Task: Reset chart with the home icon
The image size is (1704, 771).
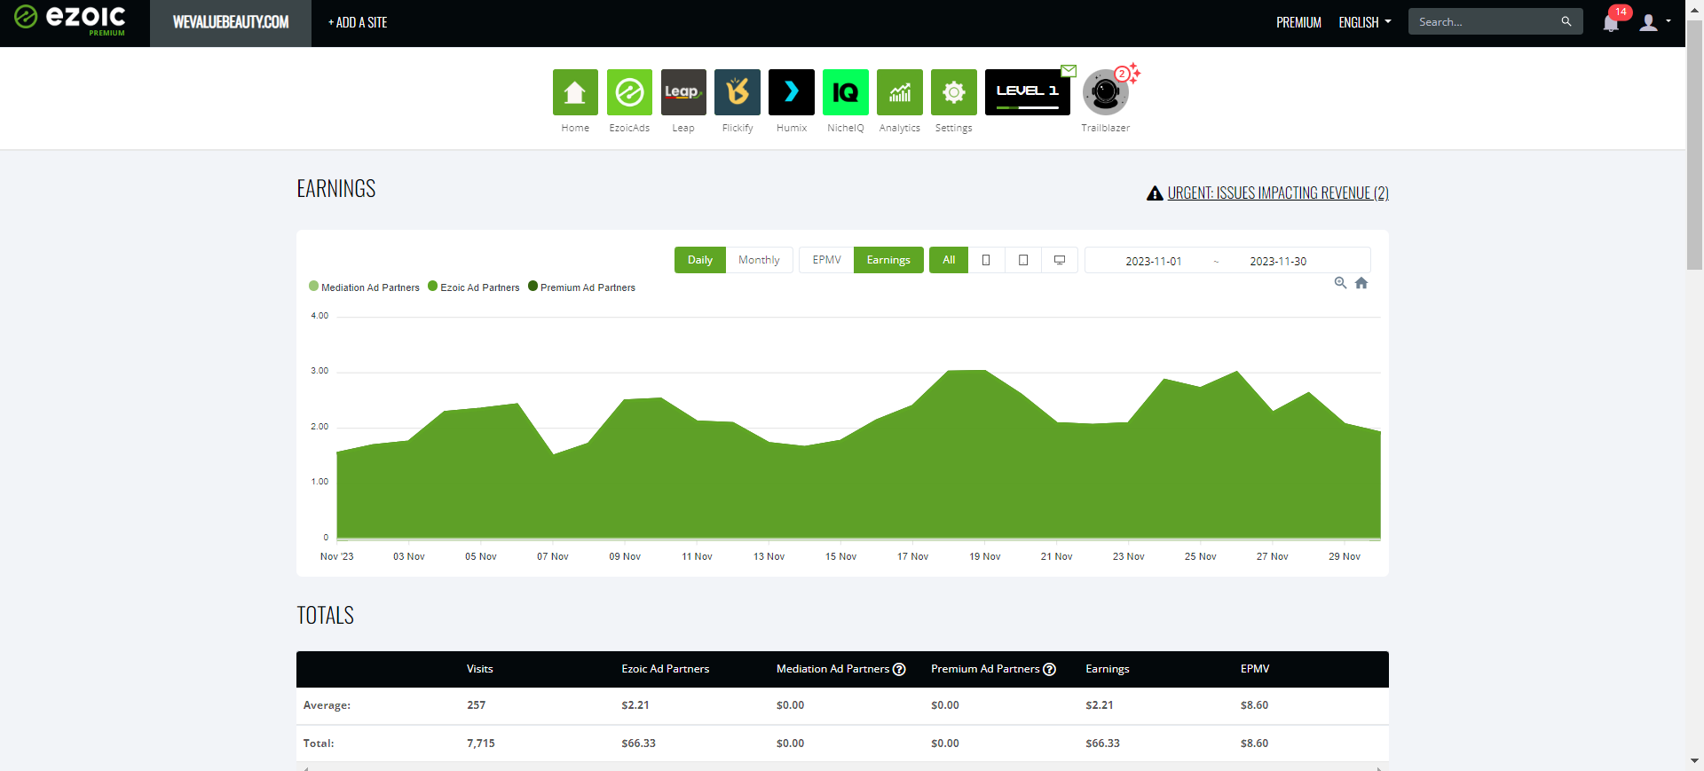Action: (1361, 283)
